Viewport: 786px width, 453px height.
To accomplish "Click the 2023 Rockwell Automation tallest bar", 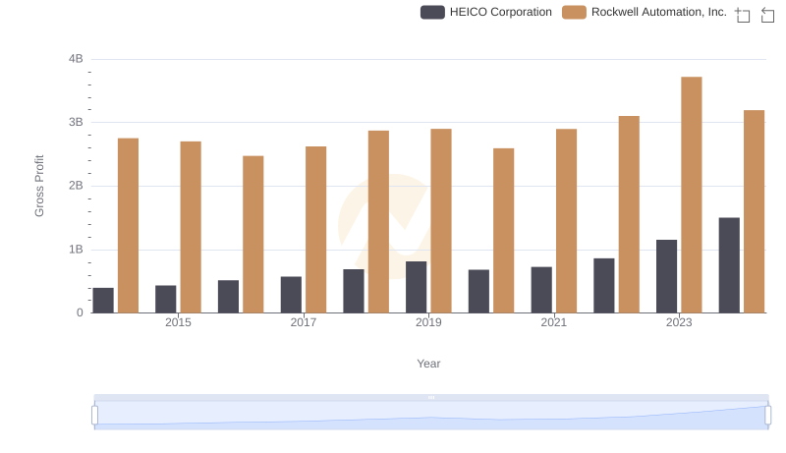I will coord(692,195).
